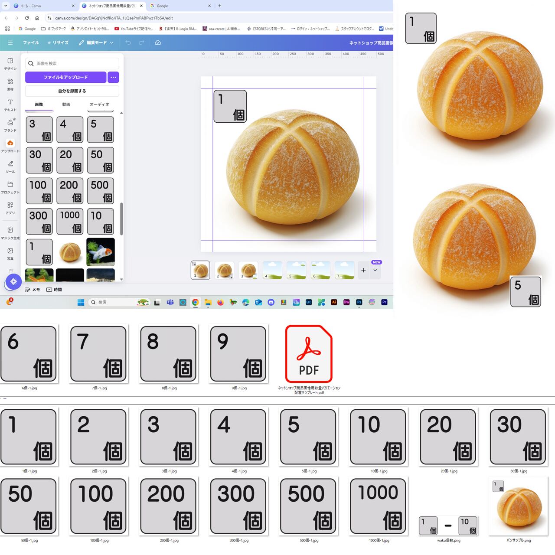This screenshot has width=555, height=555.
Task: Open more upload options (three dots)
Action: click(113, 77)
